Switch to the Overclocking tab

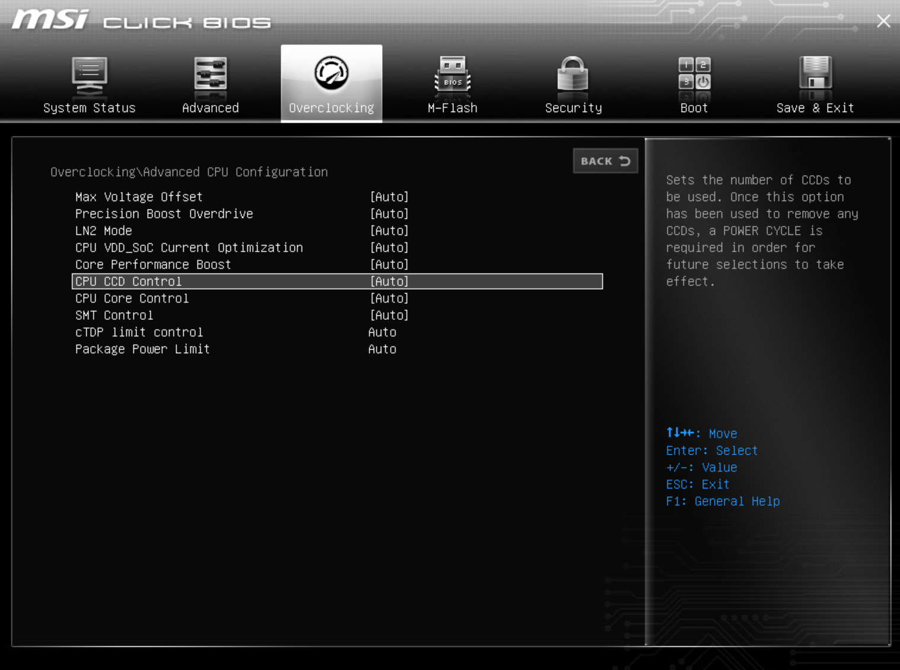(331, 107)
